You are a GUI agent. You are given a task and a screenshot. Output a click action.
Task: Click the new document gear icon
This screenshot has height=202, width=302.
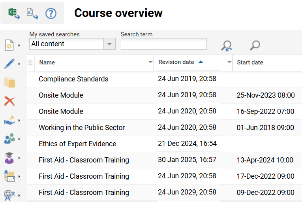point(9,45)
